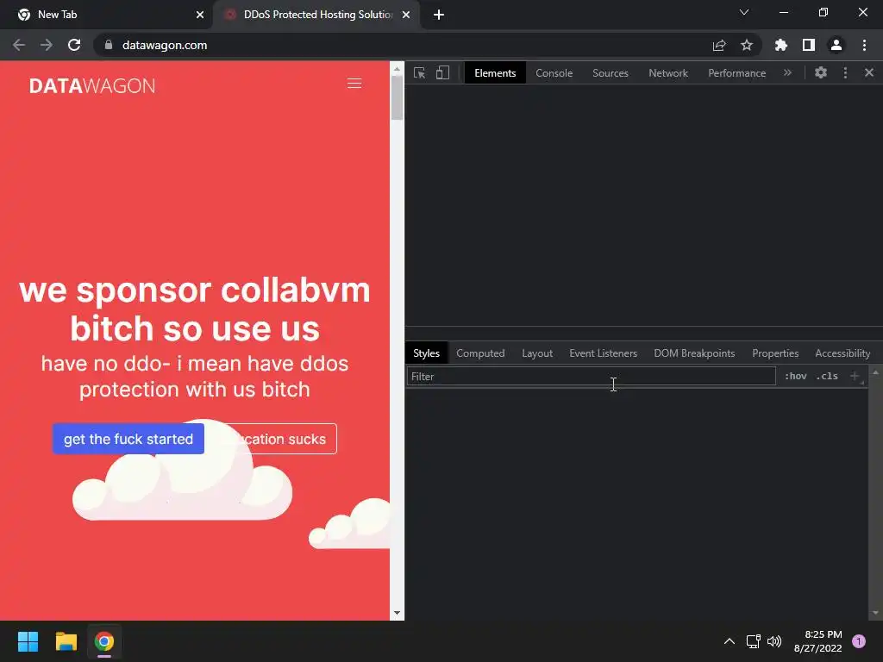Open Chrome profile avatar icon
Image resolution: width=883 pixels, height=662 pixels.
point(836,45)
